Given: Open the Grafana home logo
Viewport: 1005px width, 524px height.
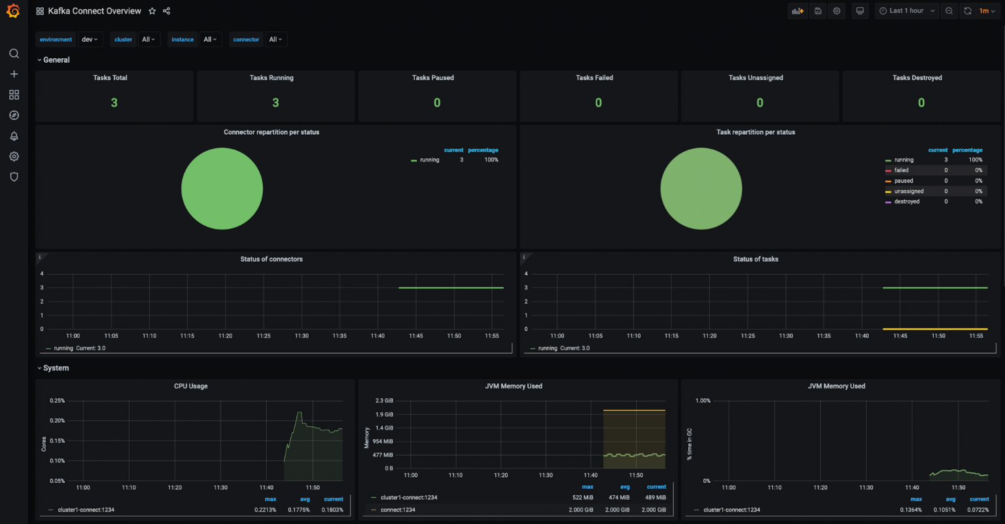Looking at the screenshot, I should 13,11.
